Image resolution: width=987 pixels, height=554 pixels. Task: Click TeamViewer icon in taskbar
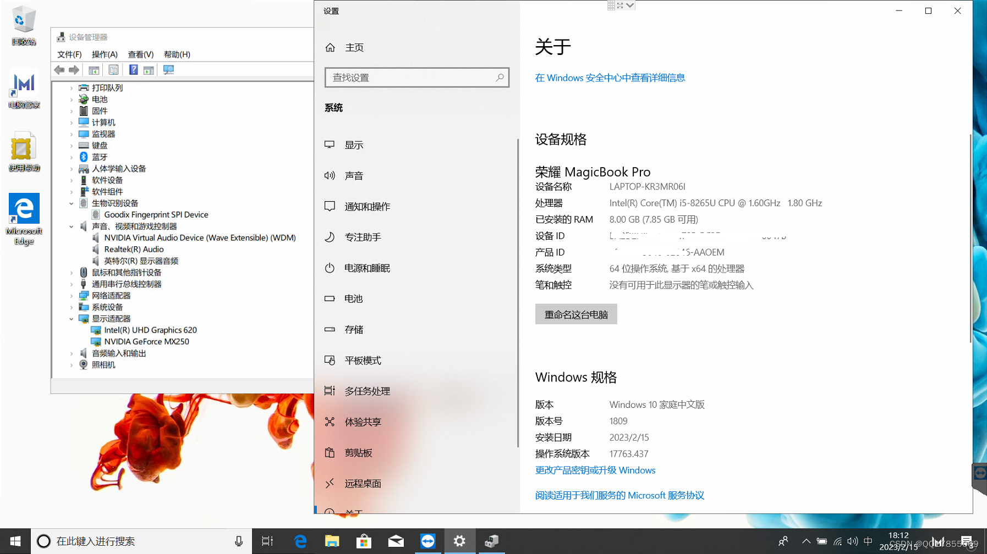tap(427, 541)
